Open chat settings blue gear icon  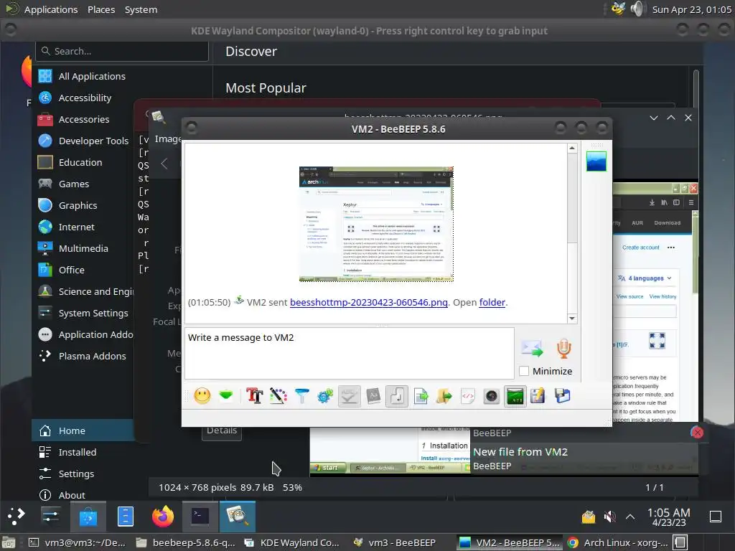(325, 396)
